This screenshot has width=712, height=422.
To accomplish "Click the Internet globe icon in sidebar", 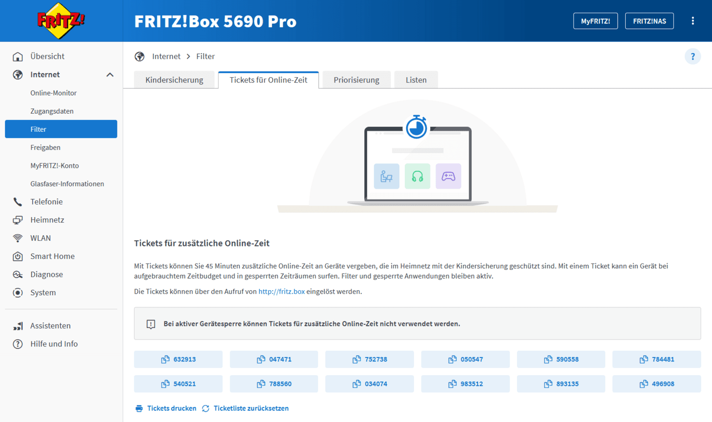I will (18, 75).
